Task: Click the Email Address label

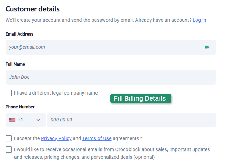Action: 19,34
